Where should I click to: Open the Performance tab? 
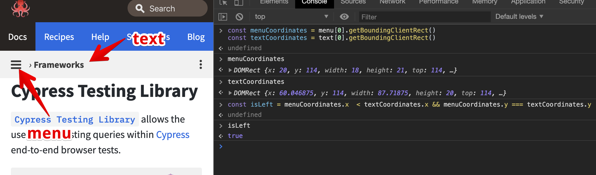(x=438, y=2)
